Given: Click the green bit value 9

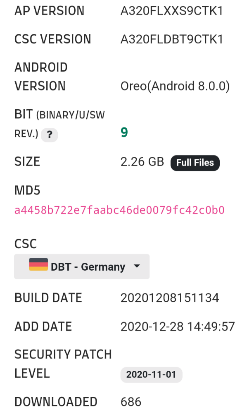Looking at the screenshot, I should point(124,132).
